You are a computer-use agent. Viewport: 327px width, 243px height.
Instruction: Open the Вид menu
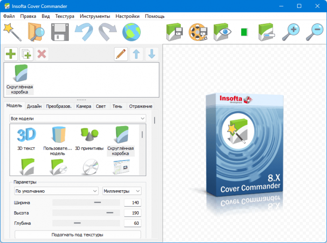tap(46, 16)
